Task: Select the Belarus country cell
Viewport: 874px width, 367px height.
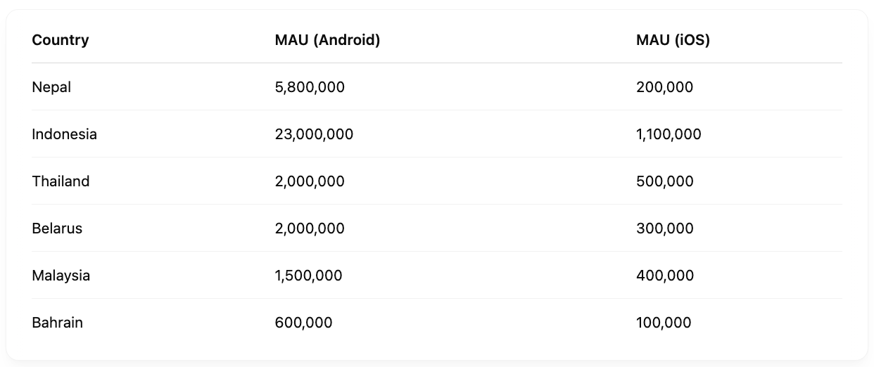Action: click(57, 228)
